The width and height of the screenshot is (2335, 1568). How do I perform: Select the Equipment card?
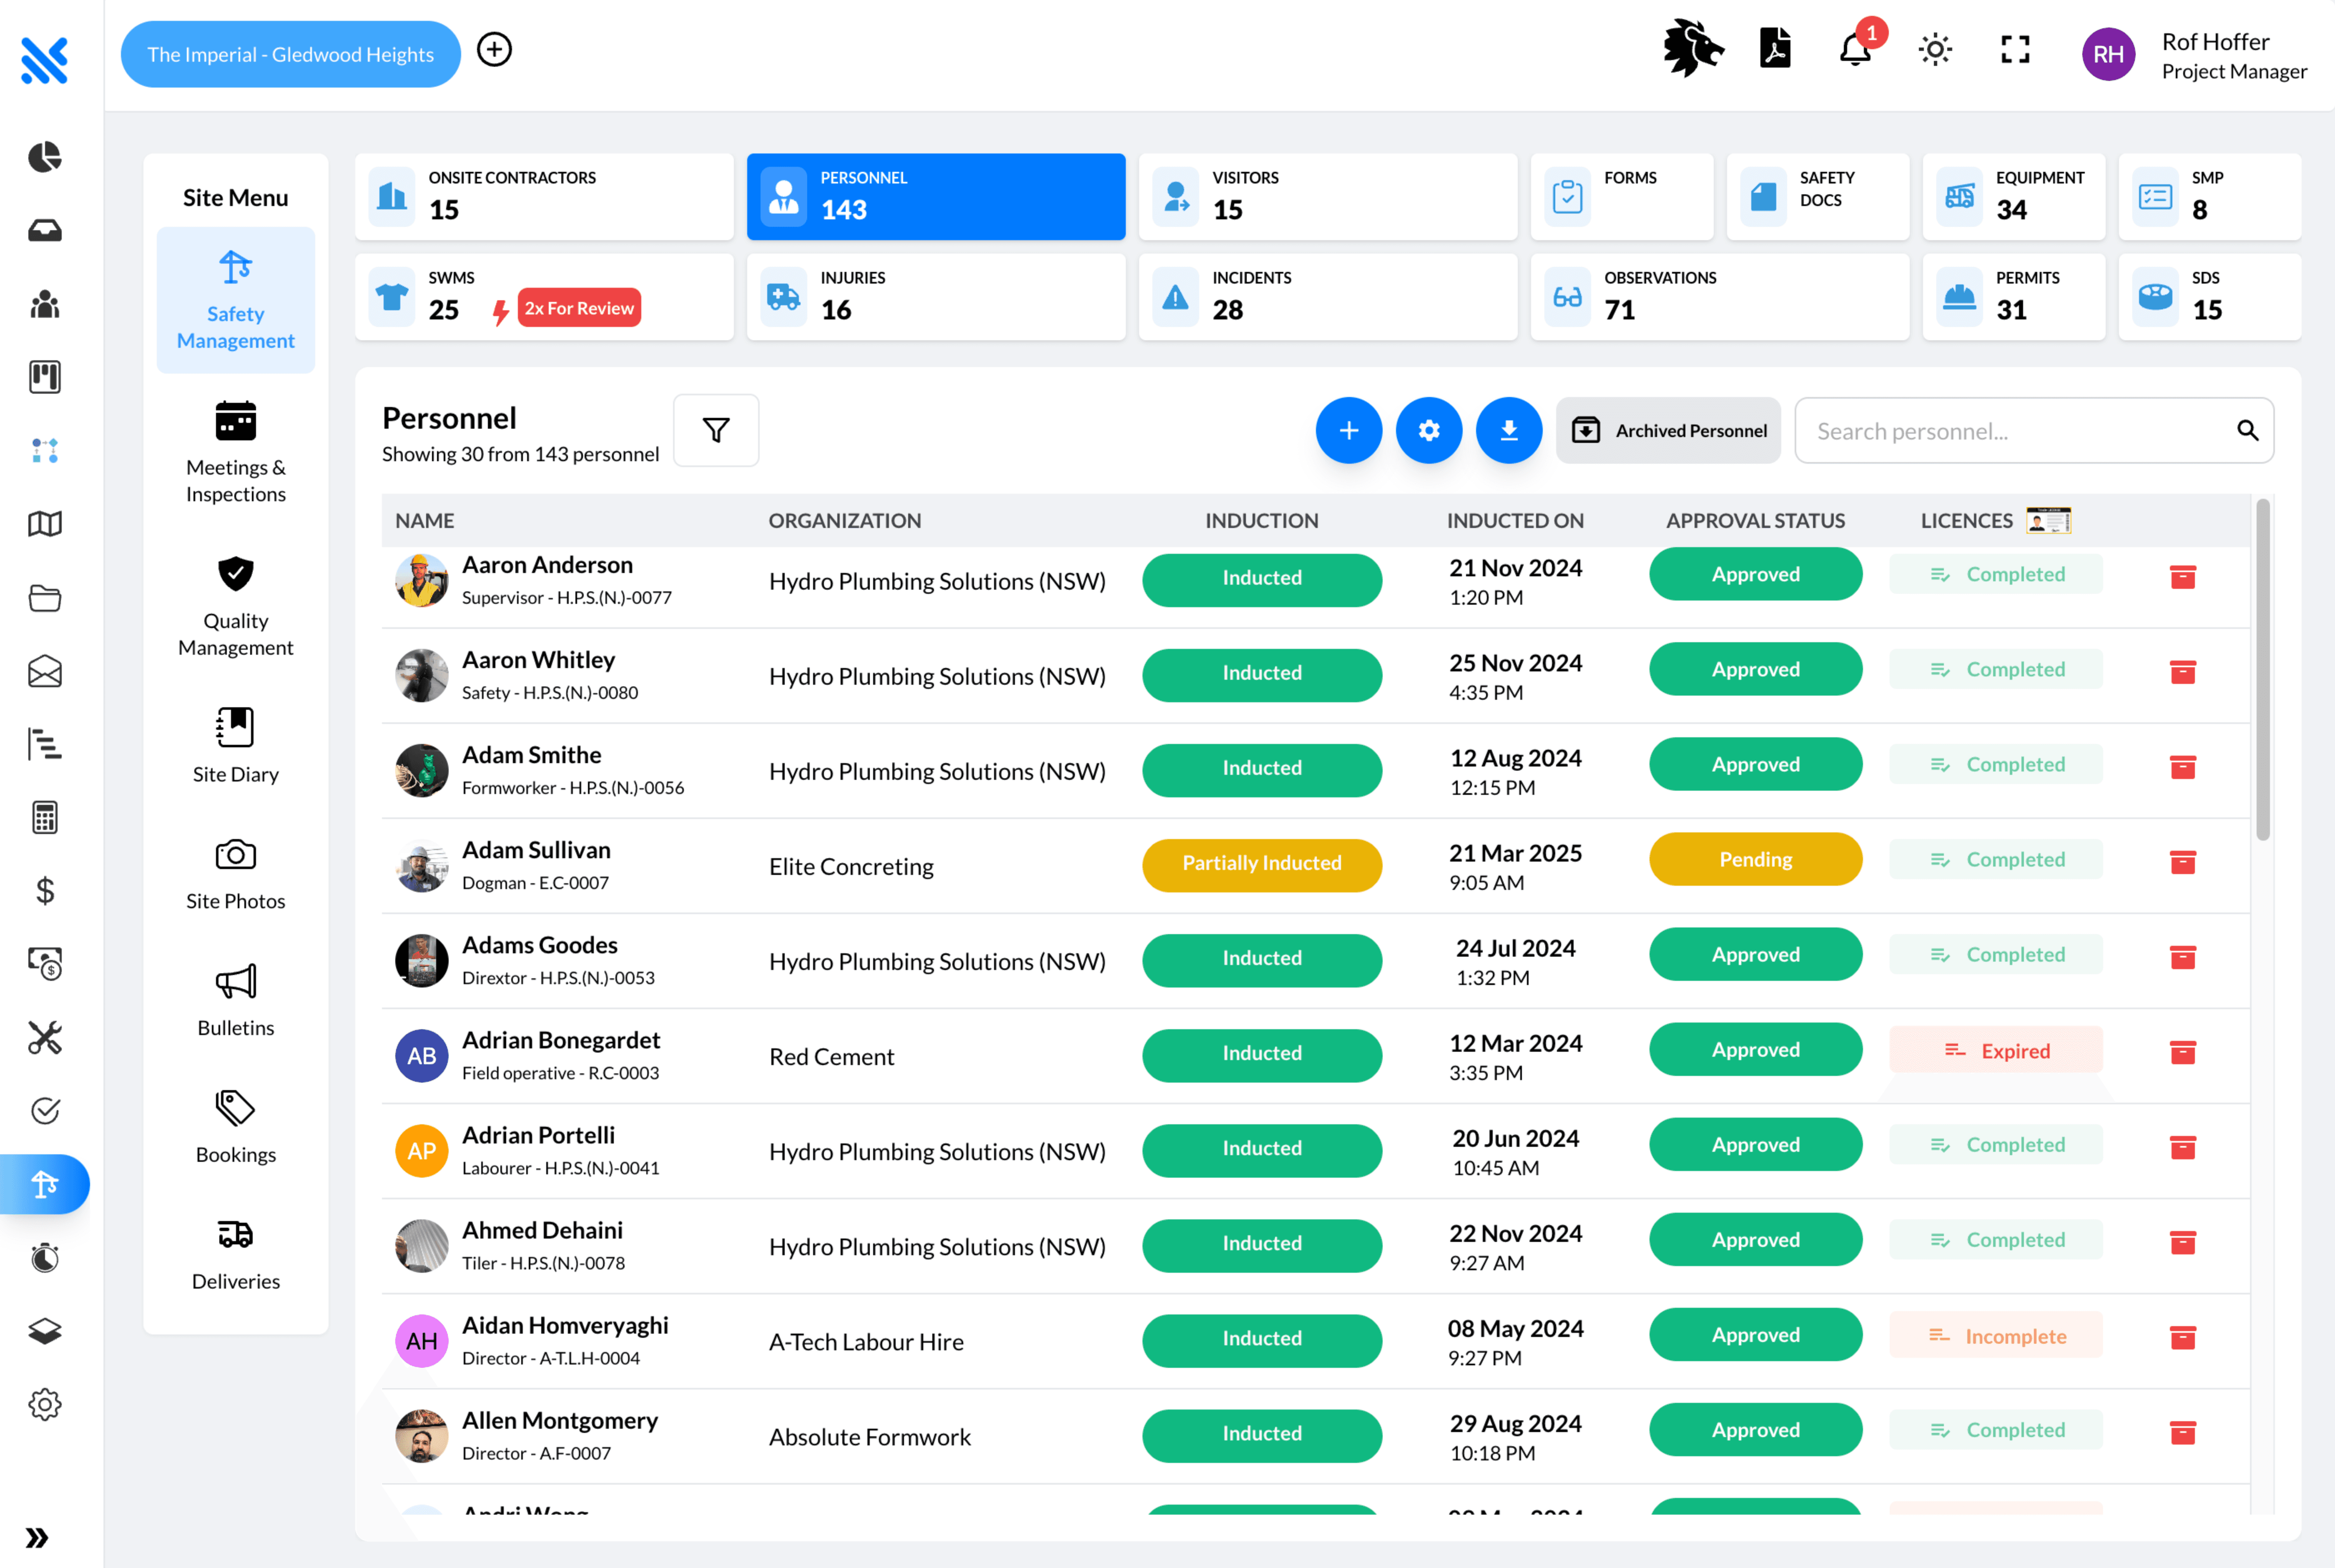tap(2013, 196)
